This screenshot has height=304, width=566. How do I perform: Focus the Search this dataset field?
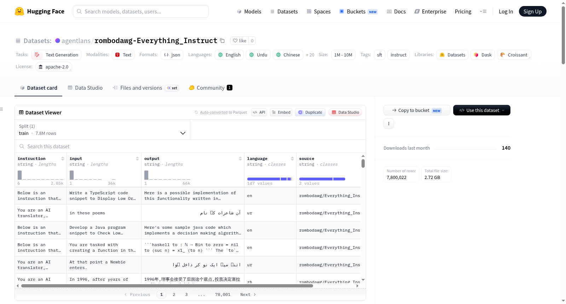point(190,146)
